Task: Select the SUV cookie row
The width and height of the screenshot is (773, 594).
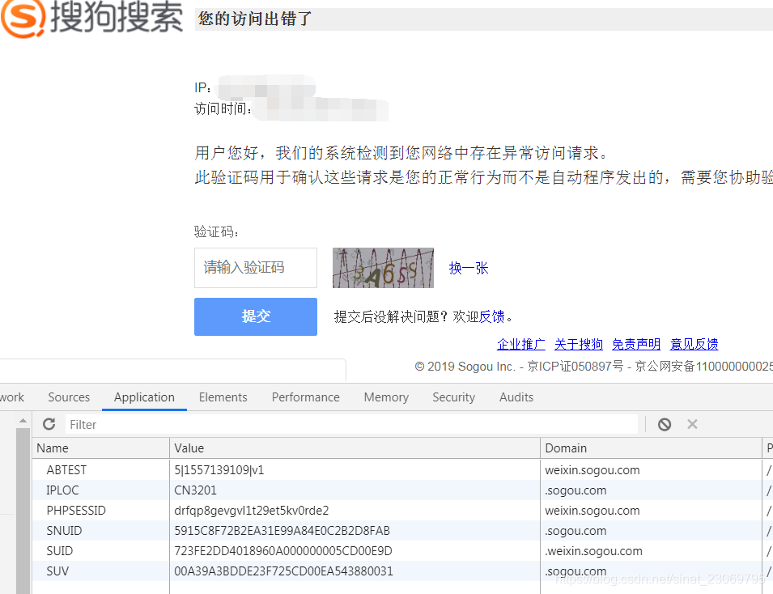Action: (401, 571)
